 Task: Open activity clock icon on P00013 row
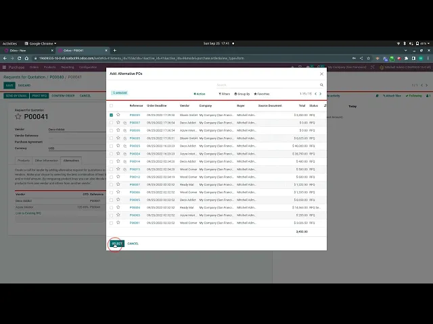click(x=124, y=169)
